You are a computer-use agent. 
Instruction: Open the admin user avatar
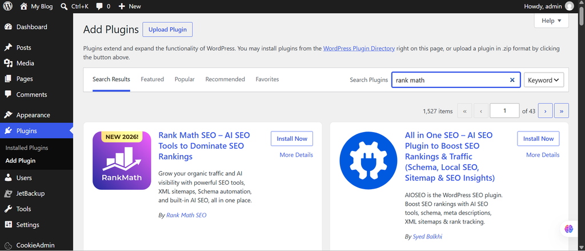click(570, 6)
